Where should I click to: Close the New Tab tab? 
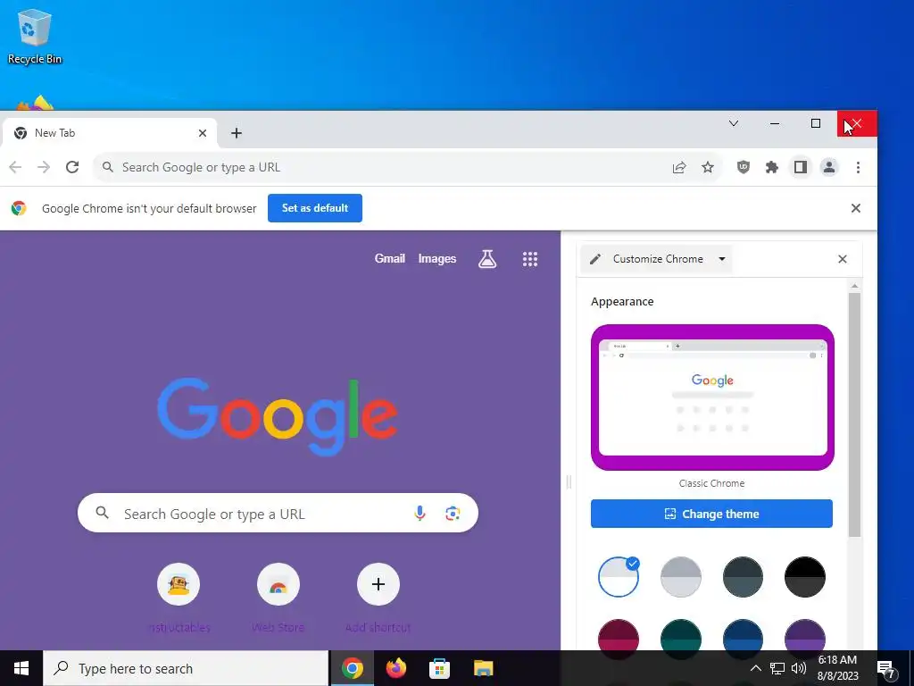point(203,133)
